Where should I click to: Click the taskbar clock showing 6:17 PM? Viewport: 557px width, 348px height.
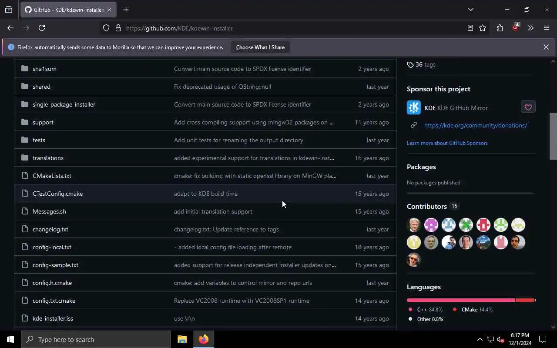tap(520, 339)
